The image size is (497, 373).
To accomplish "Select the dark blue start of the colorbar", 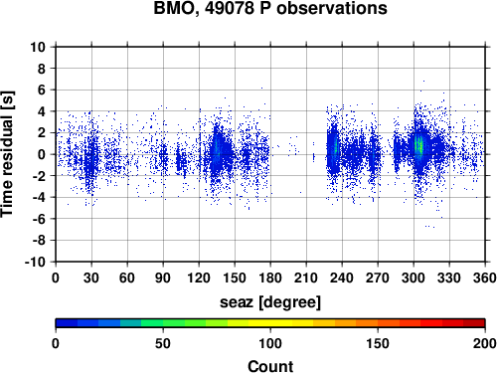I will click(x=67, y=323).
